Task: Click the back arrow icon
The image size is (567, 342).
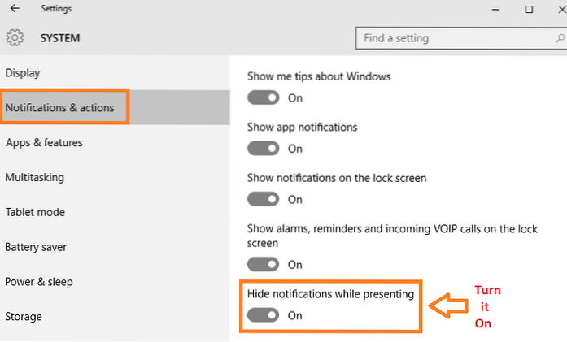Action: pos(15,10)
